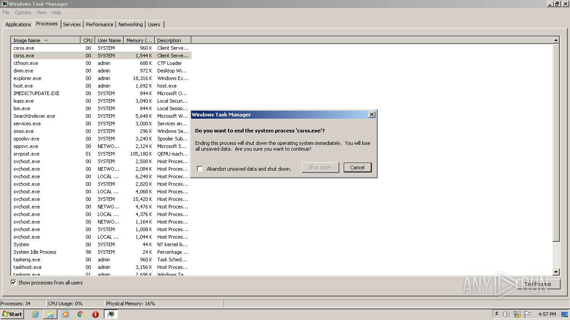The width and height of the screenshot is (570, 320).
Task: Open Google Chrome from the taskbar
Action: pos(81,314)
